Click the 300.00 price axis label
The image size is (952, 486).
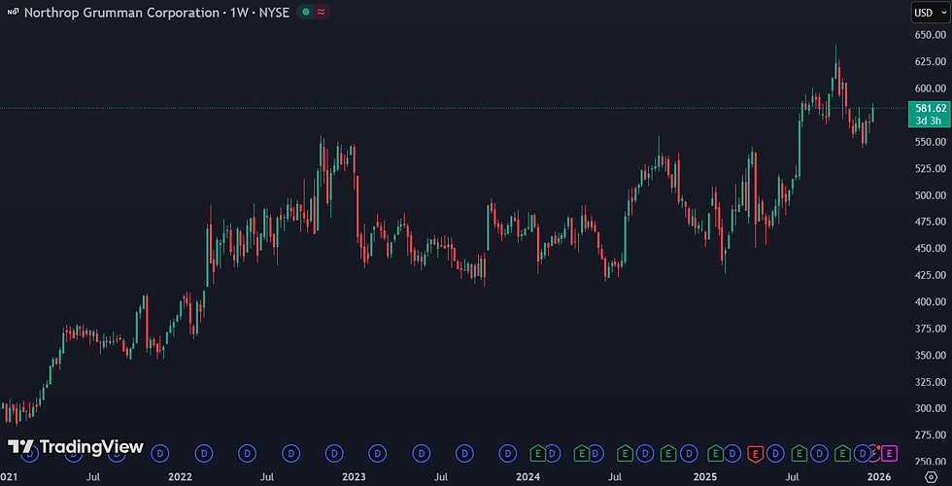tap(931, 408)
